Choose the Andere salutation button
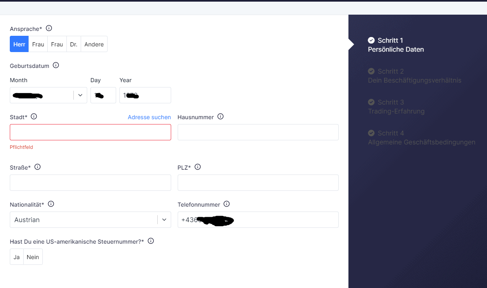 click(94, 44)
